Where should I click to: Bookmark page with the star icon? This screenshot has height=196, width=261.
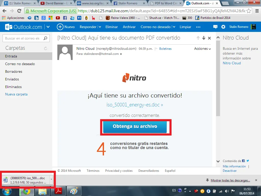click(249, 11)
